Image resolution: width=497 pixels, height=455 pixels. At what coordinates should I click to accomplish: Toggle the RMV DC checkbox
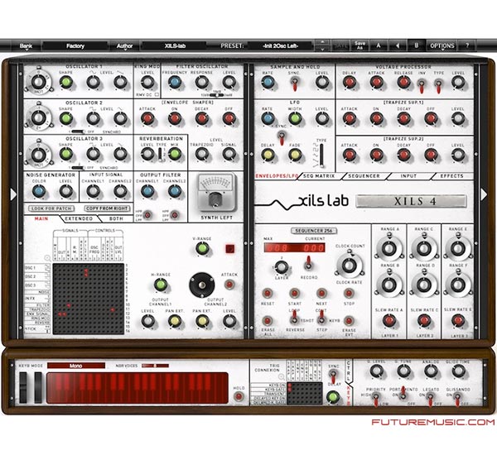tap(157, 94)
